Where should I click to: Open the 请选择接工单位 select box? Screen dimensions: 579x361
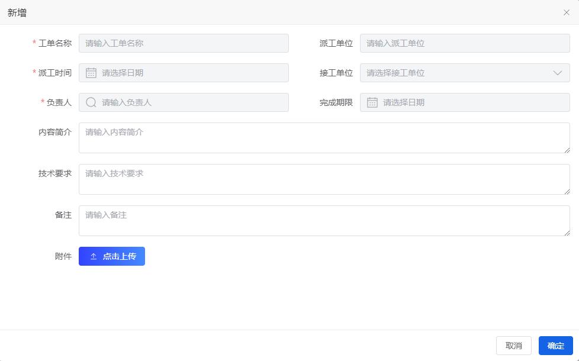[x=465, y=73]
